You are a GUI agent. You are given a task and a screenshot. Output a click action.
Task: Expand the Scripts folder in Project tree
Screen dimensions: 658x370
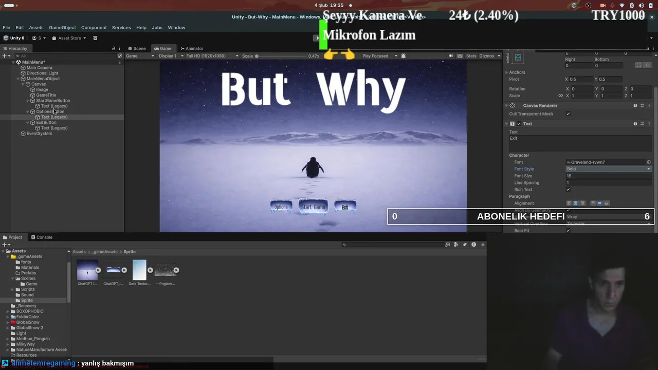13,289
